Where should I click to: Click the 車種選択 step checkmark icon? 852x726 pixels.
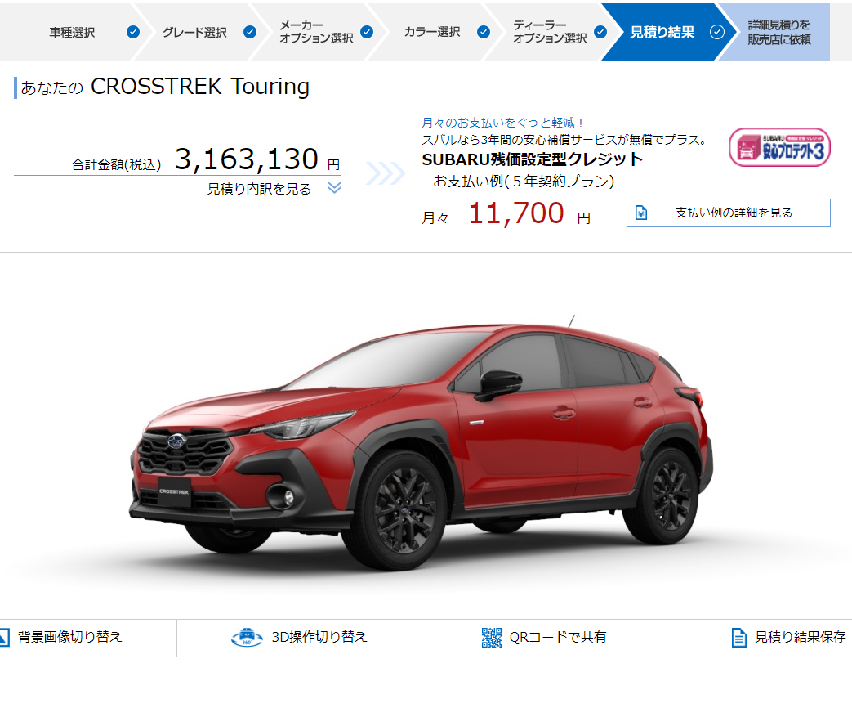[133, 32]
